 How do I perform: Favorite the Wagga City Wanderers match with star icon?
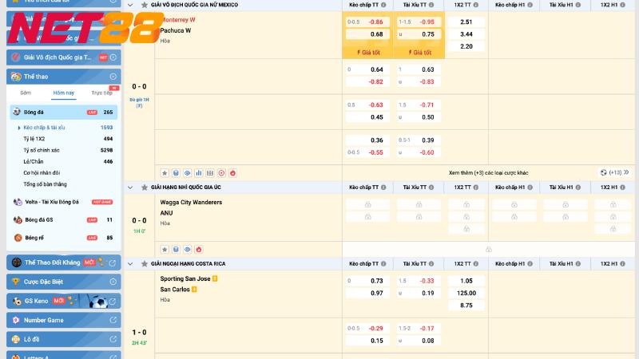(165, 249)
